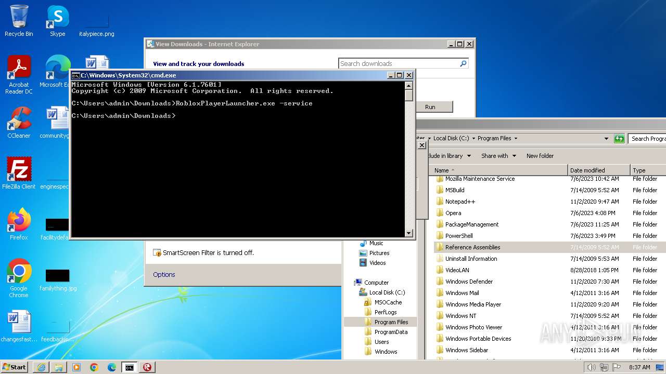This screenshot has width=666, height=374.
Task: Select the Notepad++ folder
Action: pyautogui.click(x=460, y=202)
